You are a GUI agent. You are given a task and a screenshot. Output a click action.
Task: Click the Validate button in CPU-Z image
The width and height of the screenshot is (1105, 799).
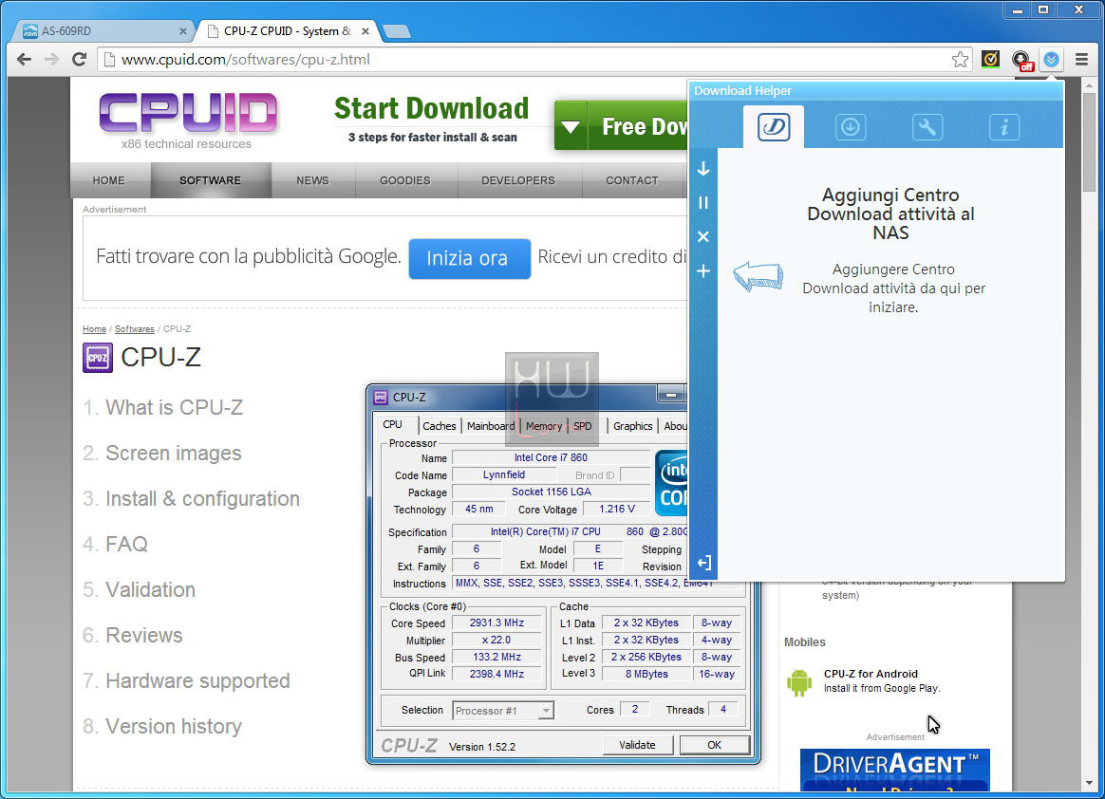coord(637,745)
